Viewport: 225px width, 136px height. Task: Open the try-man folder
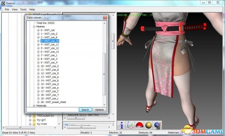tap(42, 124)
